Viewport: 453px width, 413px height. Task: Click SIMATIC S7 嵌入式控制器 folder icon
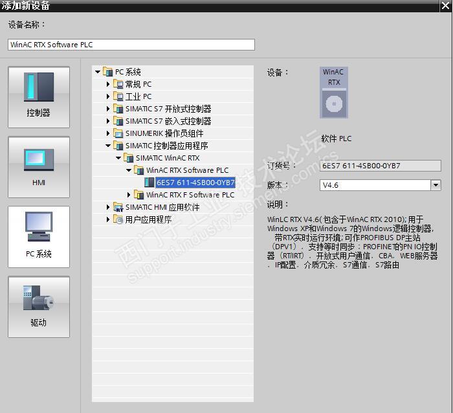tap(118, 120)
